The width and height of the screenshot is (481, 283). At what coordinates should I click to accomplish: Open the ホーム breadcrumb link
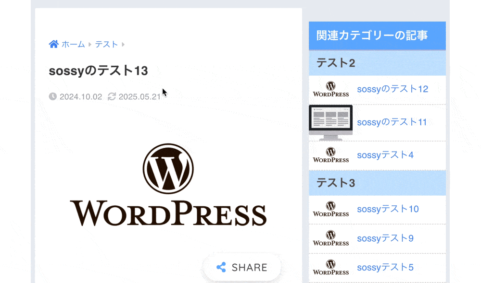[x=73, y=44]
